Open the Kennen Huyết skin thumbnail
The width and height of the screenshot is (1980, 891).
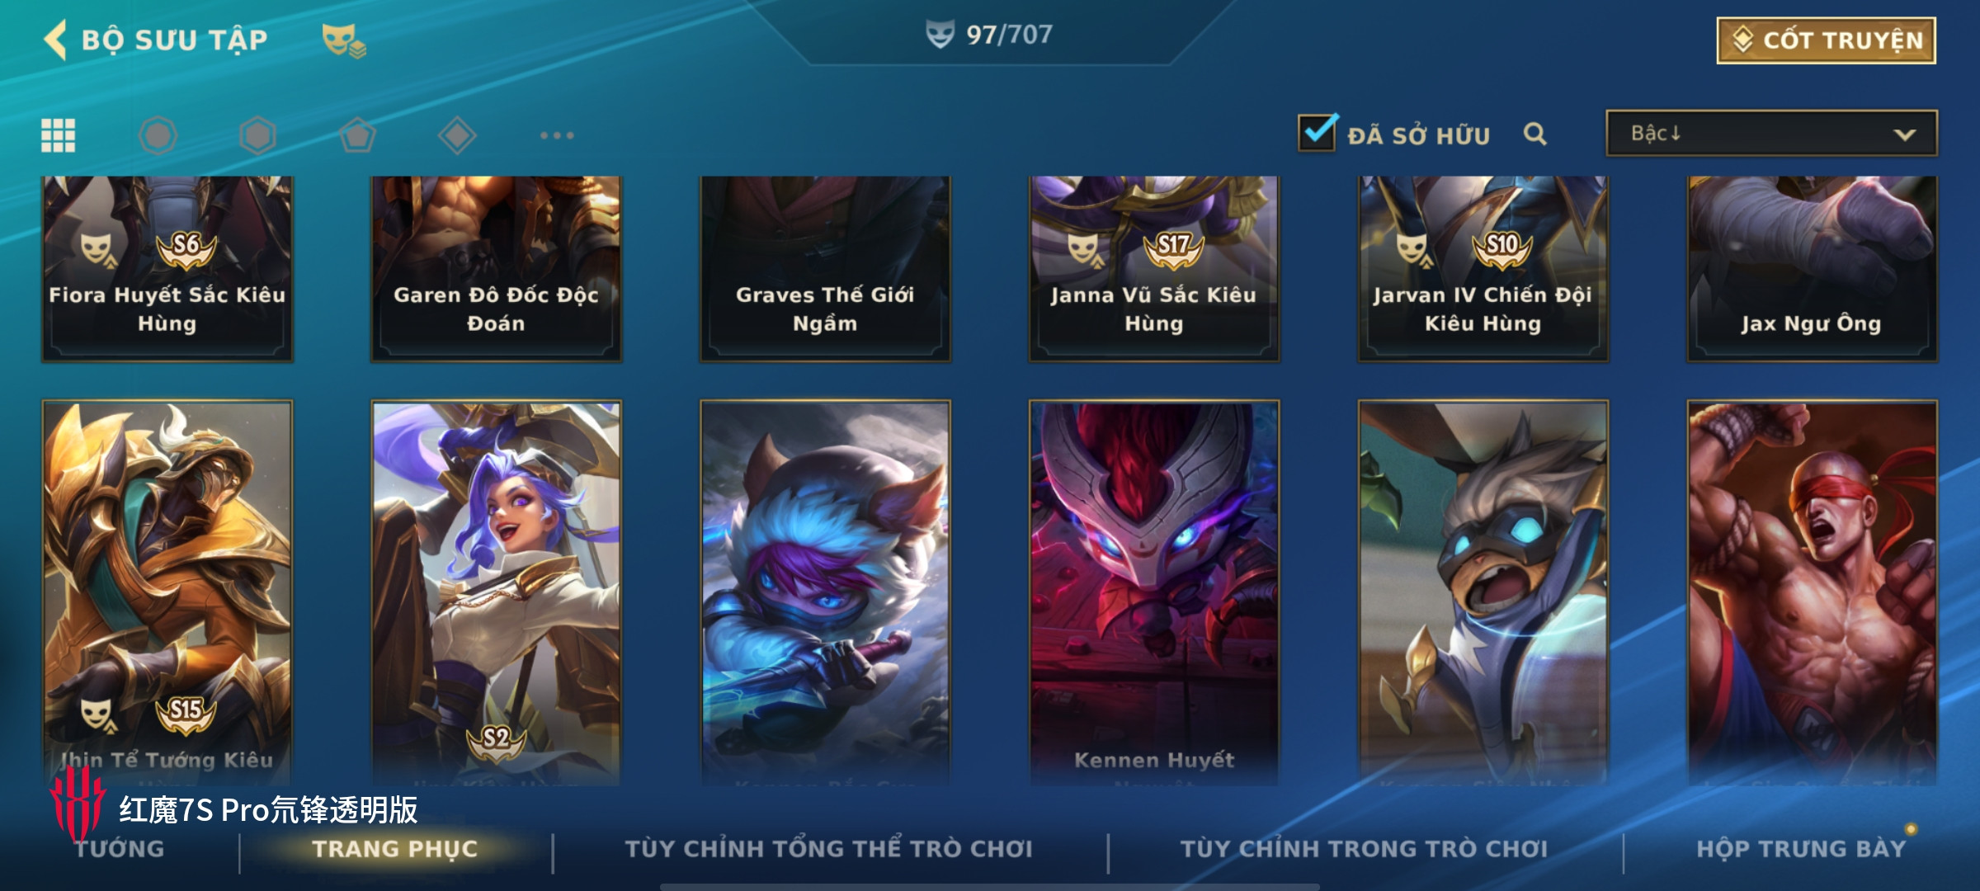point(1153,592)
